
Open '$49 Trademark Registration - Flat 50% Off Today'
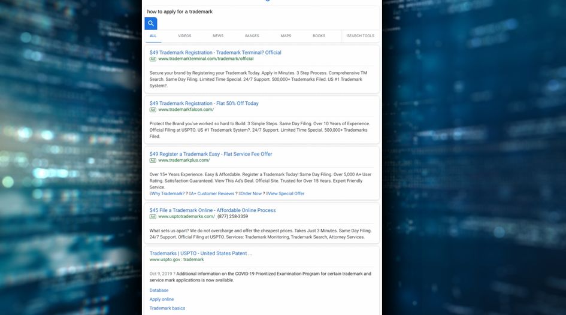click(204, 103)
